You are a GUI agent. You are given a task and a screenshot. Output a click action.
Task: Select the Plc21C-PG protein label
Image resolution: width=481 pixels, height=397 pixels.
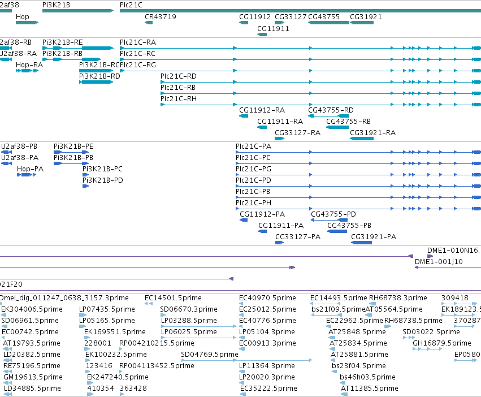click(x=253, y=169)
